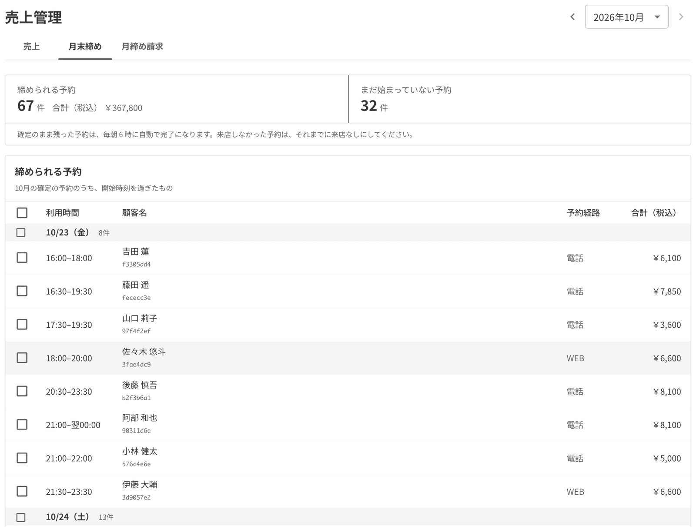Click reservation ID f3305dd4

point(137,264)
